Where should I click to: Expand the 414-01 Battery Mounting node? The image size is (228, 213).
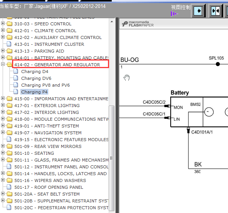[x=3, y=58]
